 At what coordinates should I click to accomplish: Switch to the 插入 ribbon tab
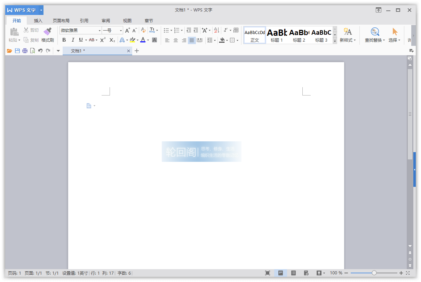pos(38,20)
